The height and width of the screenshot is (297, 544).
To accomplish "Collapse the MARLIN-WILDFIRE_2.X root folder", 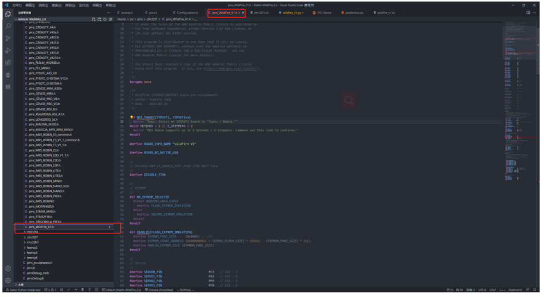I will click(x=64, y=20).
